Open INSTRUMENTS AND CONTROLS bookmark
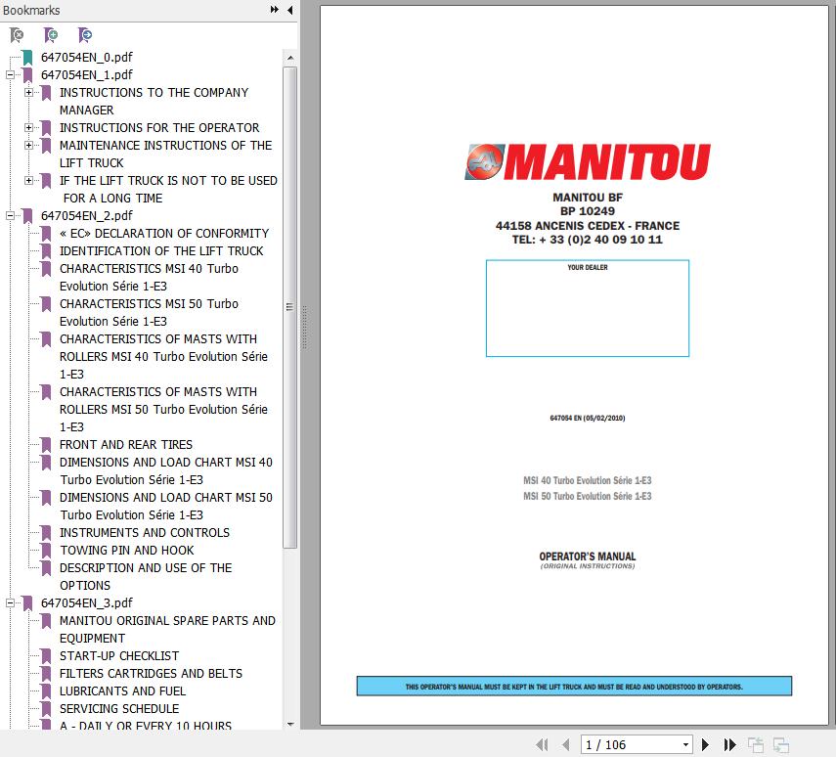The image size is (836, 757). click(x=145, y=532)
